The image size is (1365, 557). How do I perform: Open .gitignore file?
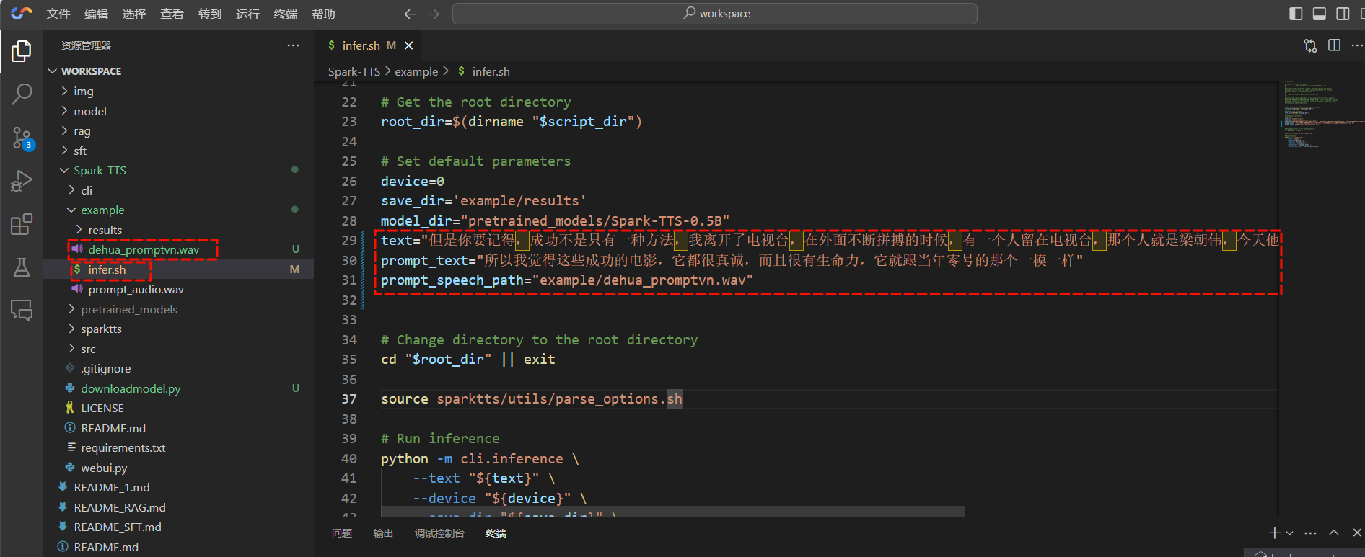[x=178, y=368]
